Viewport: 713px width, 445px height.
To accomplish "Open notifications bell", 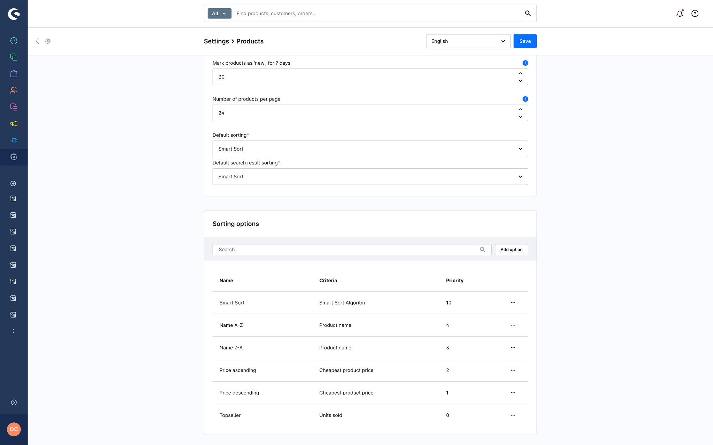I will pos(680,14).
